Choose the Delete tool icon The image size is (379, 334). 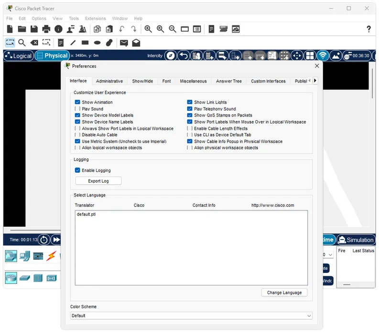tap(34, 43)
